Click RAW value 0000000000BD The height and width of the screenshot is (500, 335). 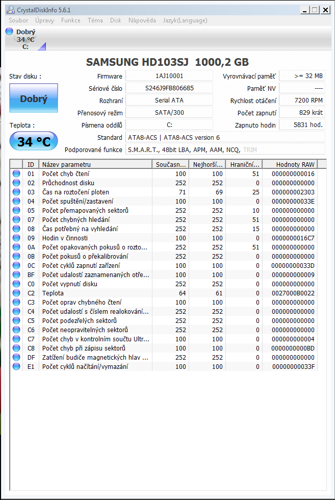(x=293, y=348)
